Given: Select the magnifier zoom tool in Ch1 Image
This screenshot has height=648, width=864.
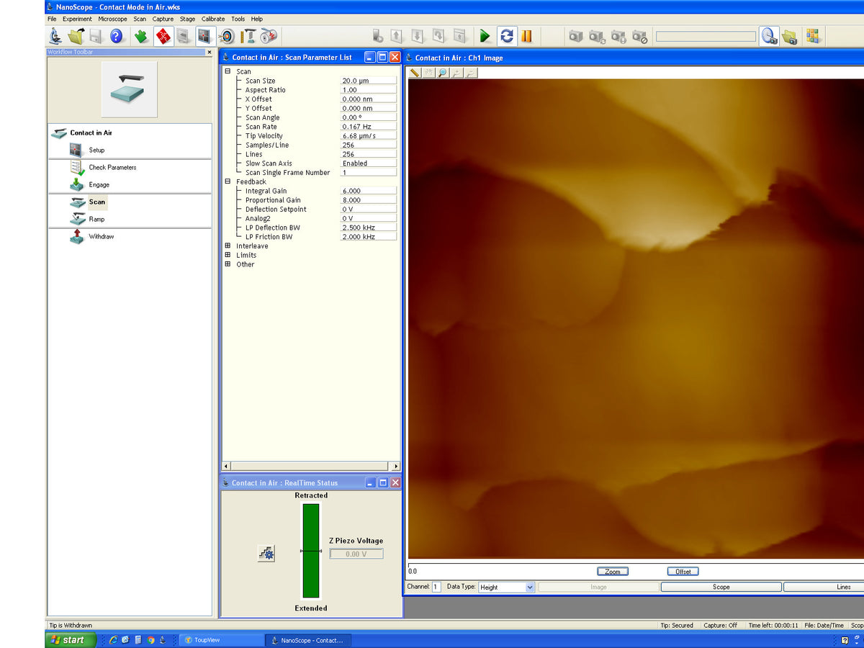Looking at the screenshot, I should pyautogui.click(x=442, y=73).
